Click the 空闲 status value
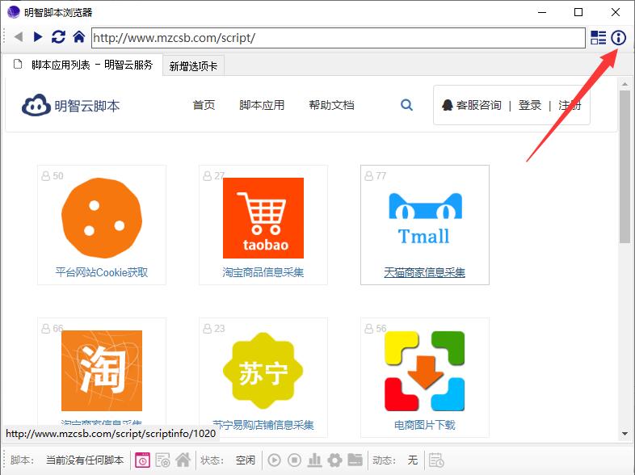This screenshot has height=475, width=635. point(246,460)
